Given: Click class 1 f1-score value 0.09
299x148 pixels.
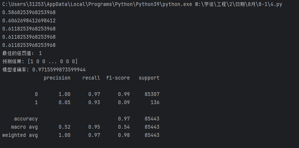Looking at the screenshot, I should (124, 103).
